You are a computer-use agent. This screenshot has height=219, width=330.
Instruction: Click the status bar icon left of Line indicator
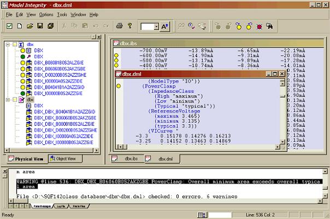(x=203, y=215)
